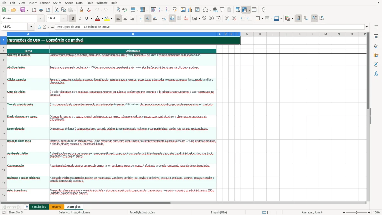Toggle Wrap Text
The height and width of the screenshot is (215, 382).
164,18
